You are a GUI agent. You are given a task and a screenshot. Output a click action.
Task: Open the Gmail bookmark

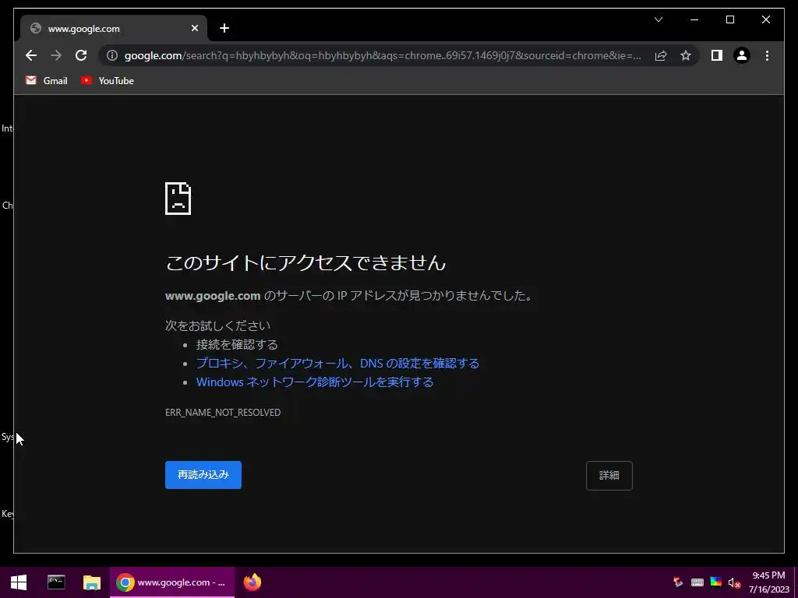tap(46, 80)
